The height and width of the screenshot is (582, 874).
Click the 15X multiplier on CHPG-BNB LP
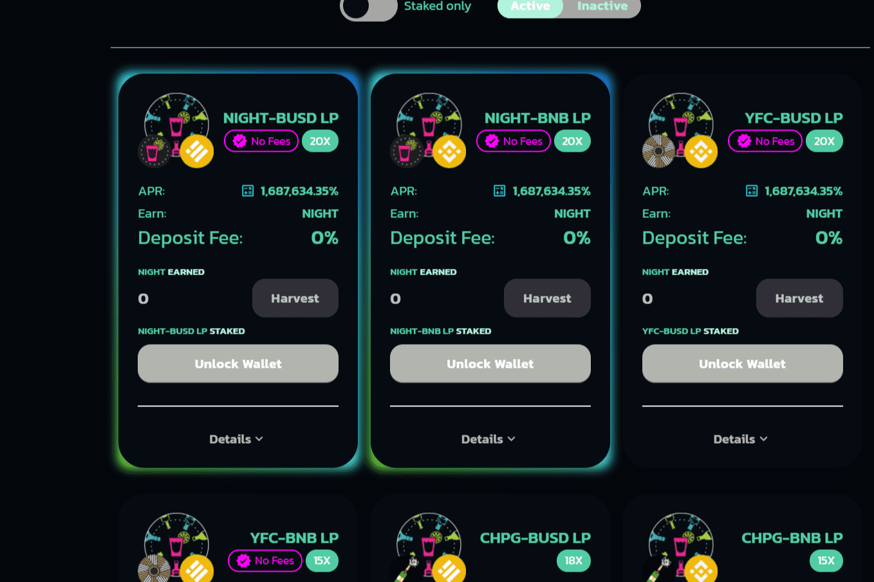click(x=826, y=561)
